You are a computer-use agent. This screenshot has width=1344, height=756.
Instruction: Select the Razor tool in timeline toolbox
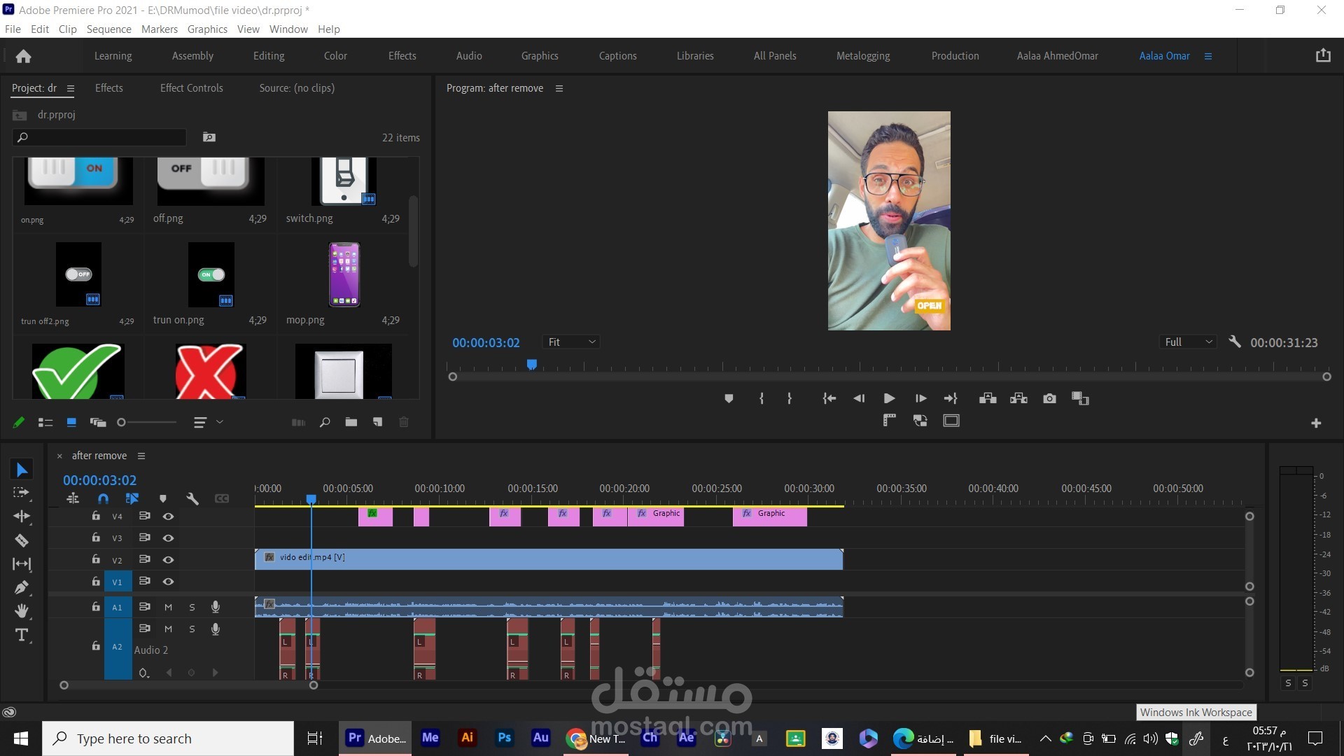pyautogui.click(x=22, y=540)
